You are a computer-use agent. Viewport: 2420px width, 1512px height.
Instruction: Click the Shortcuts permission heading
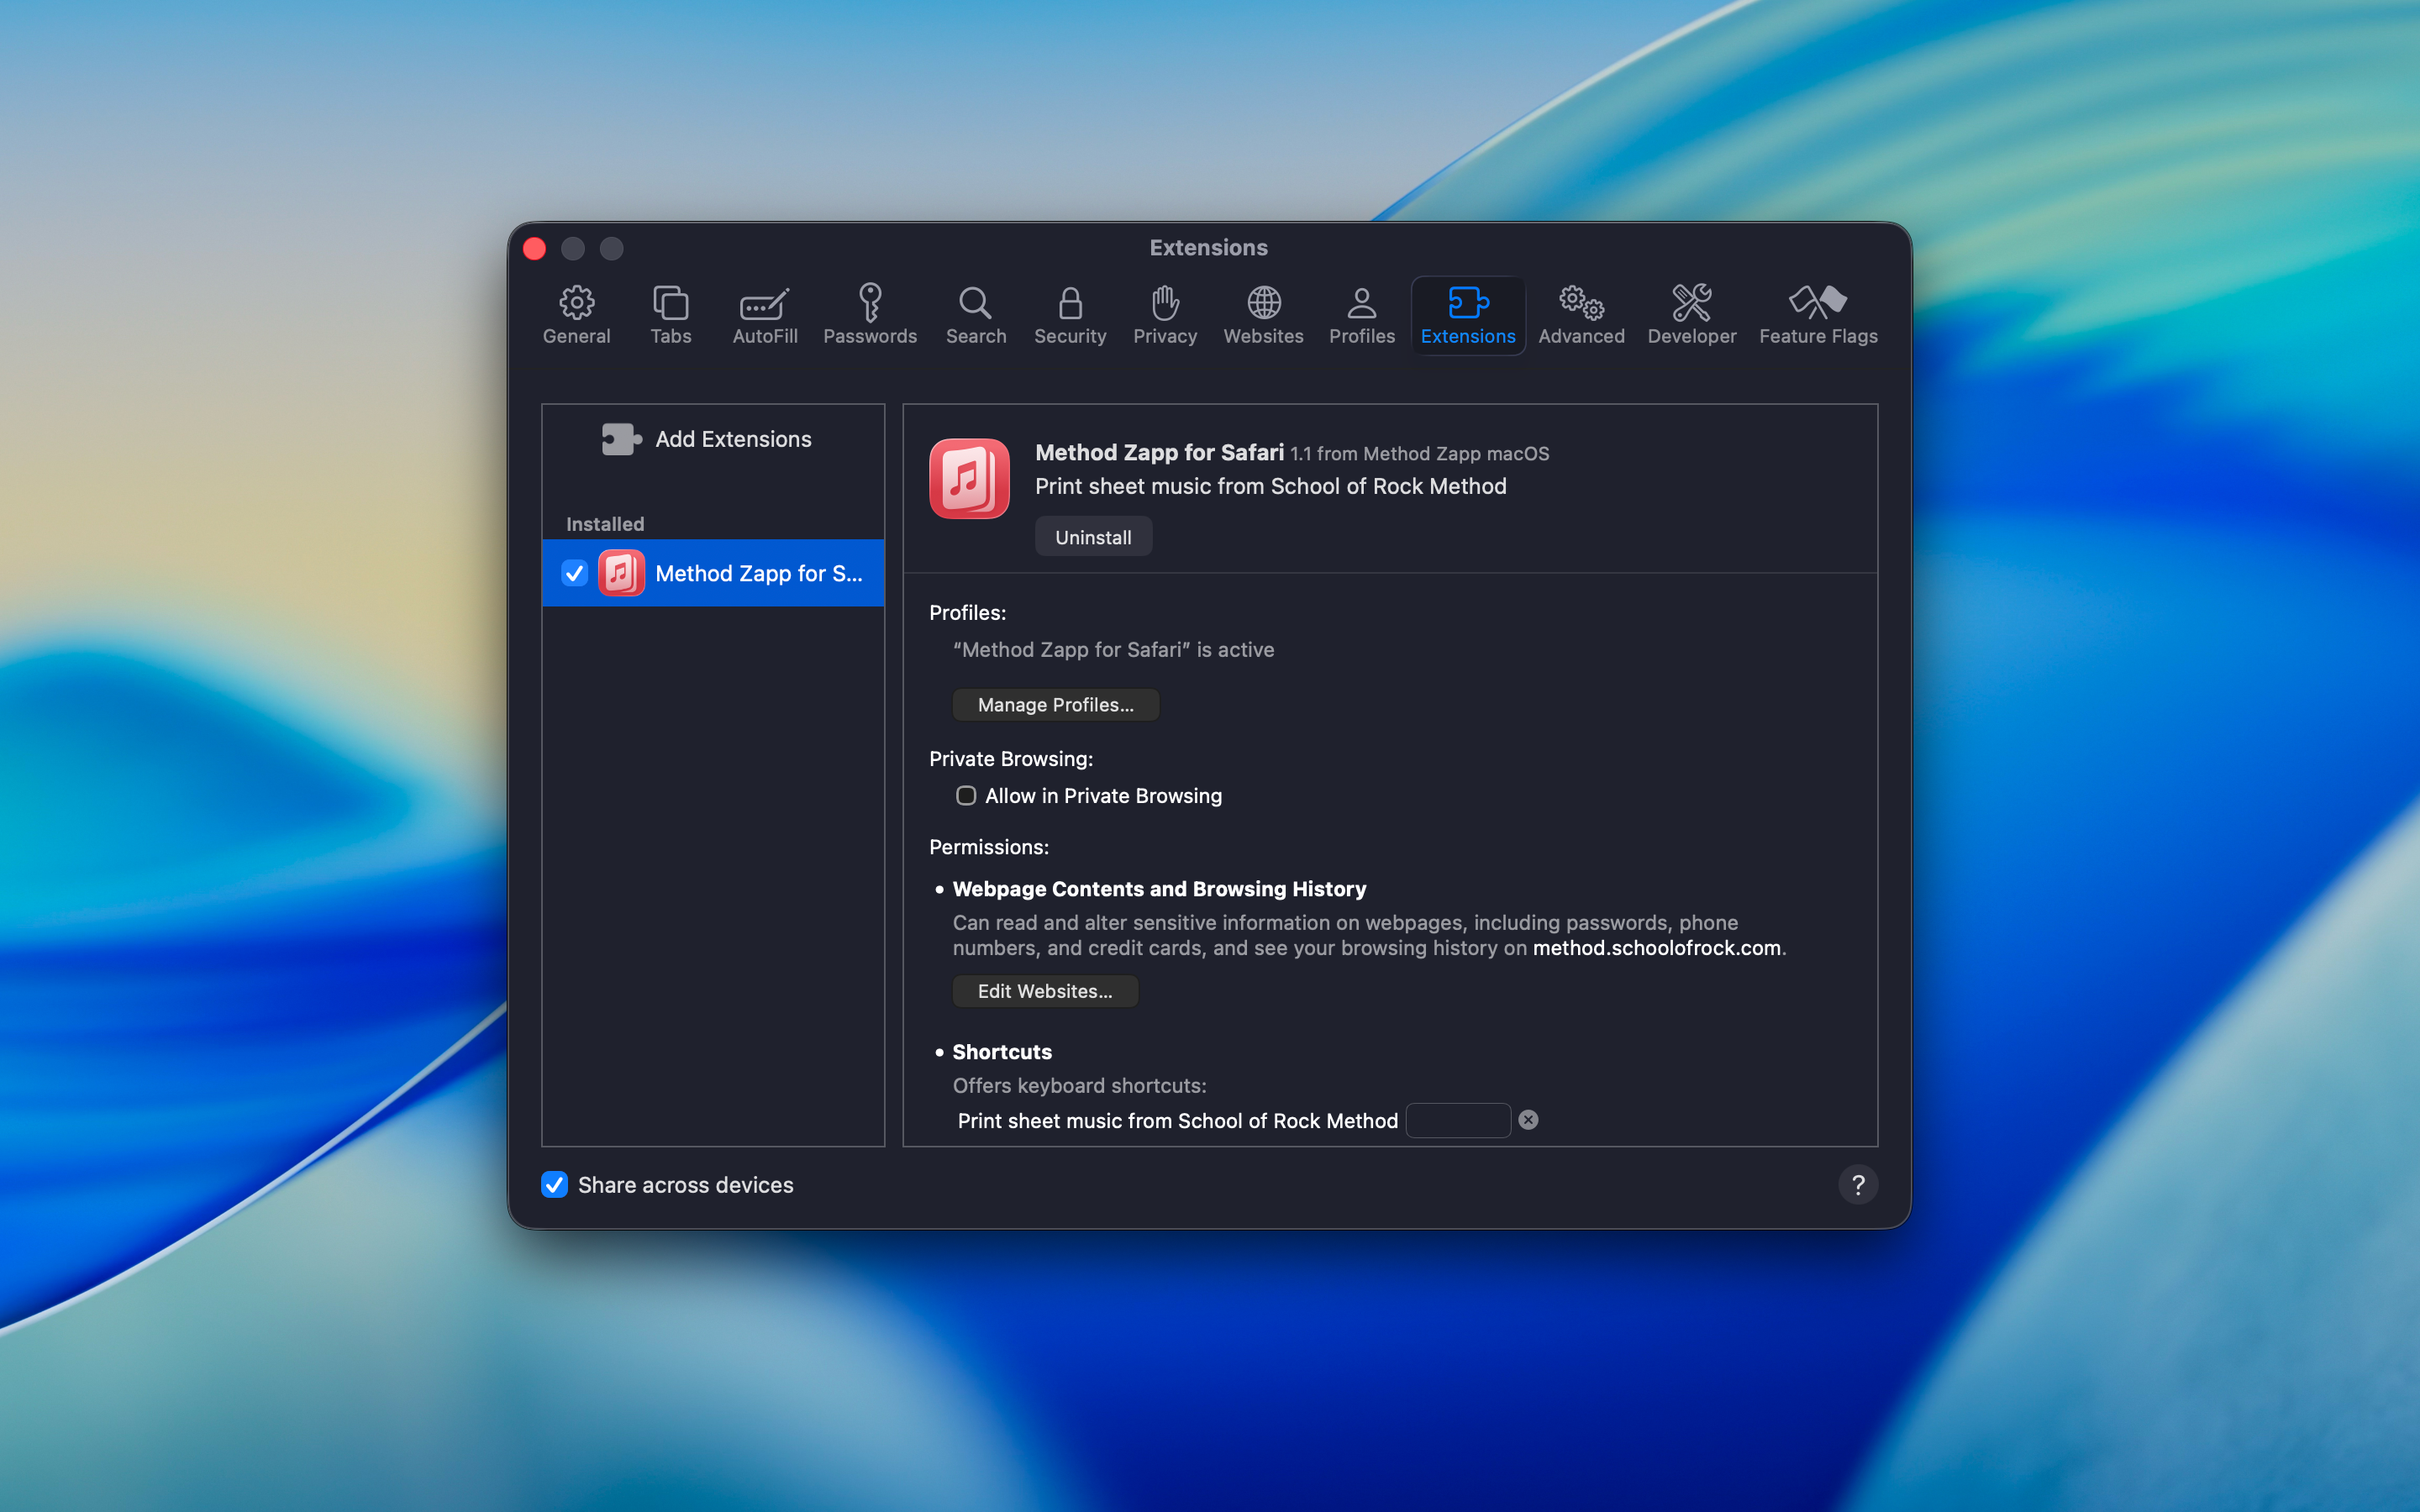[x=1002, y=1052]
